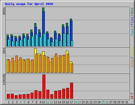The image size is (135, 105).
Task: Select day label 28 on the x-axis
Action: 115,102
